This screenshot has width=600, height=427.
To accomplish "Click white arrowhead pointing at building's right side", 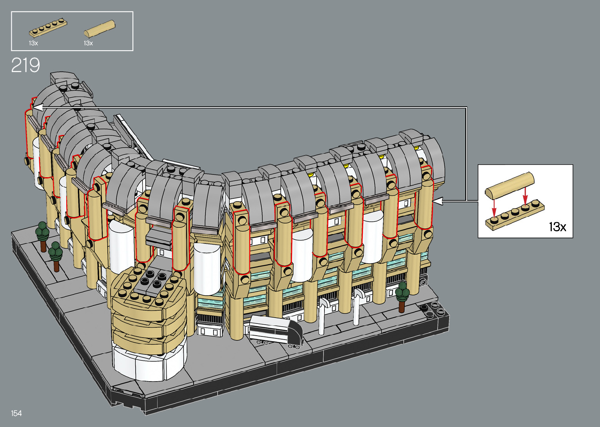I will 438,201.
